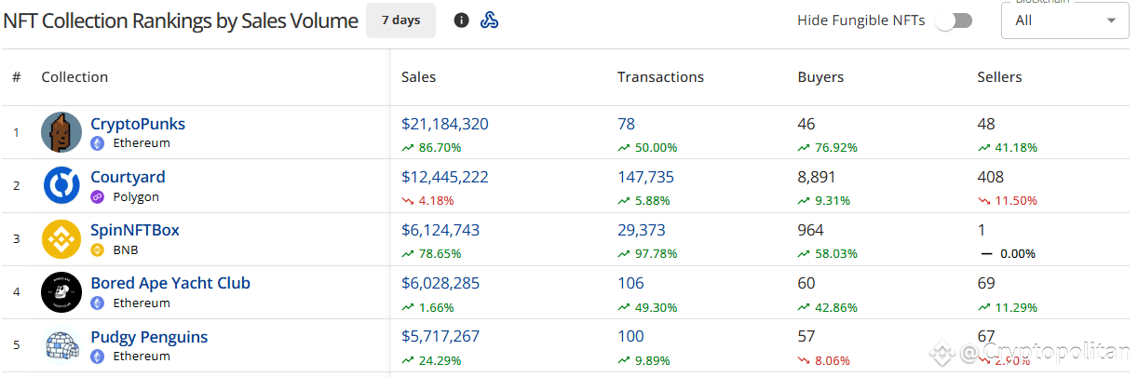Click Courtyard buyers value 8,891
1138x377 pixels.
817,177
